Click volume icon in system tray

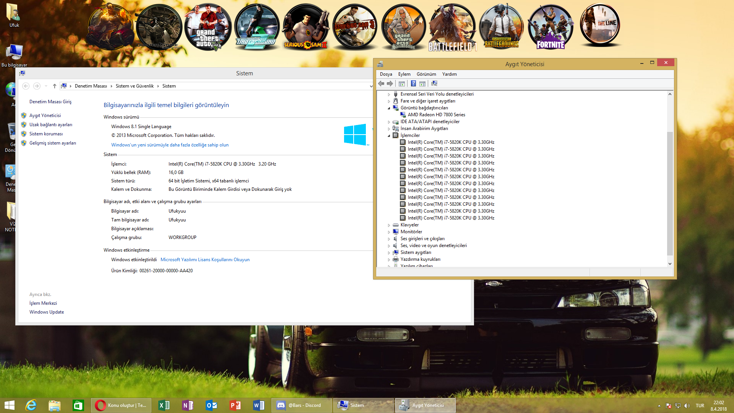pos(687,405)
